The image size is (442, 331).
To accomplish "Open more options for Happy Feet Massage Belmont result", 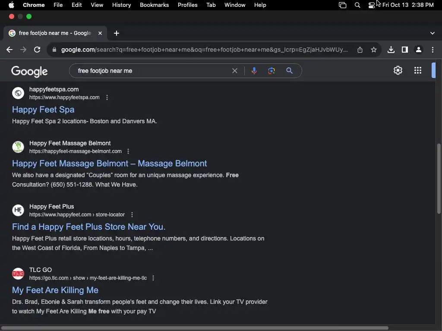I will 128,151.
